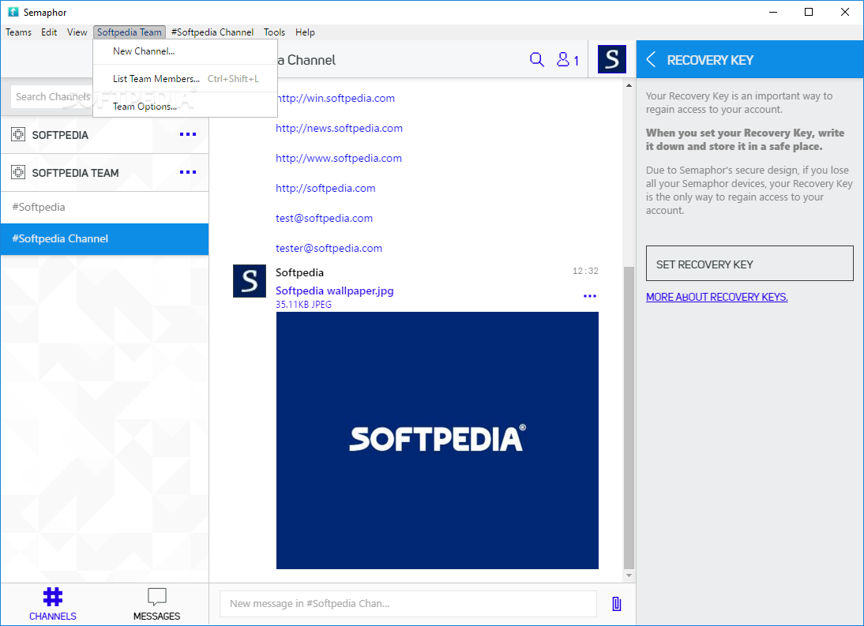Image resolution: width=864 pixels, height=626 pixels.
Task: Click the 12:32 message timestamp
Action: (x=585, y=271)
